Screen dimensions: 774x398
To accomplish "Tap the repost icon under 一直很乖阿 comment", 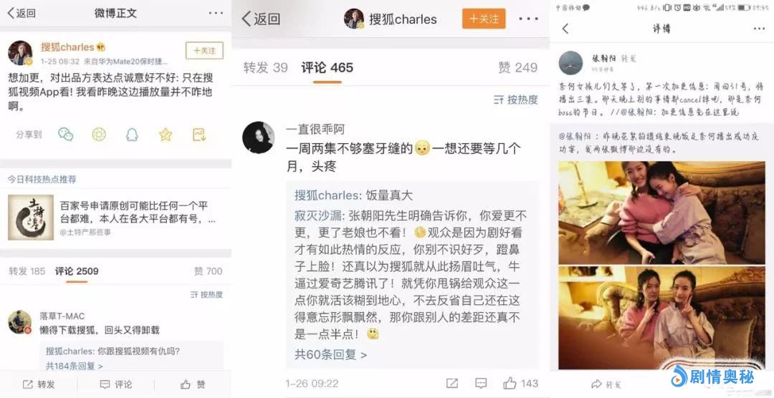I will 451,383.
